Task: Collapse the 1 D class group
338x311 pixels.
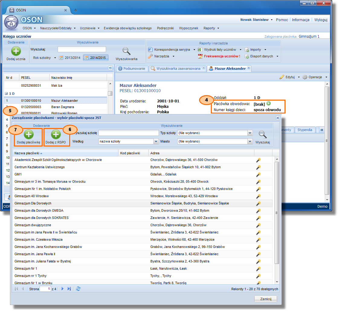Action: point(6,94)
